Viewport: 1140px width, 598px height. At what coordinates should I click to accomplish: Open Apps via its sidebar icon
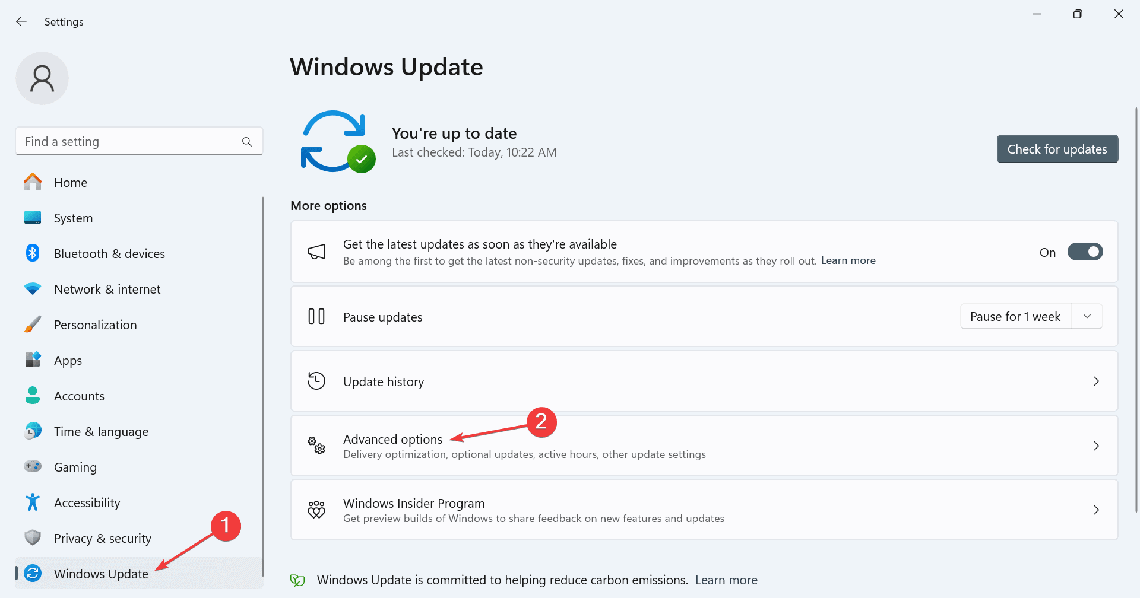pyautogui.click(x=33, y=360)
